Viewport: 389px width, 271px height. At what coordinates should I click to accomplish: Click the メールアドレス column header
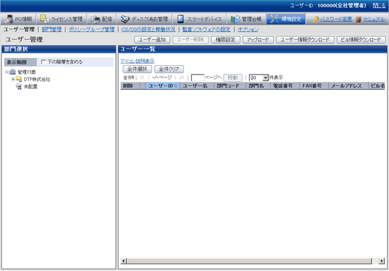(x=348, y=86)
